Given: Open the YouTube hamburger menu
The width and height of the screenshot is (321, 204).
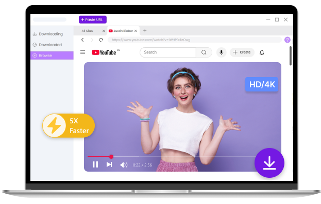Looking at the screenshot, I should point(83,52).
